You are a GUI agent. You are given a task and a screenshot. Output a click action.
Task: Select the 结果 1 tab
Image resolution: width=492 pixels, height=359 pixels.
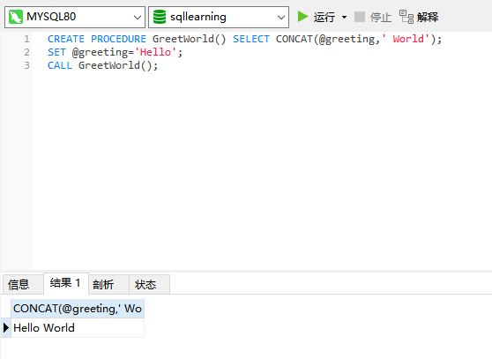click(x=66, y=283)
